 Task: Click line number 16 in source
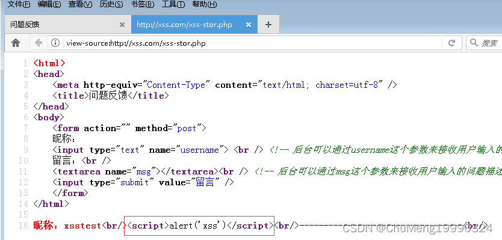[x=23, y=226]
